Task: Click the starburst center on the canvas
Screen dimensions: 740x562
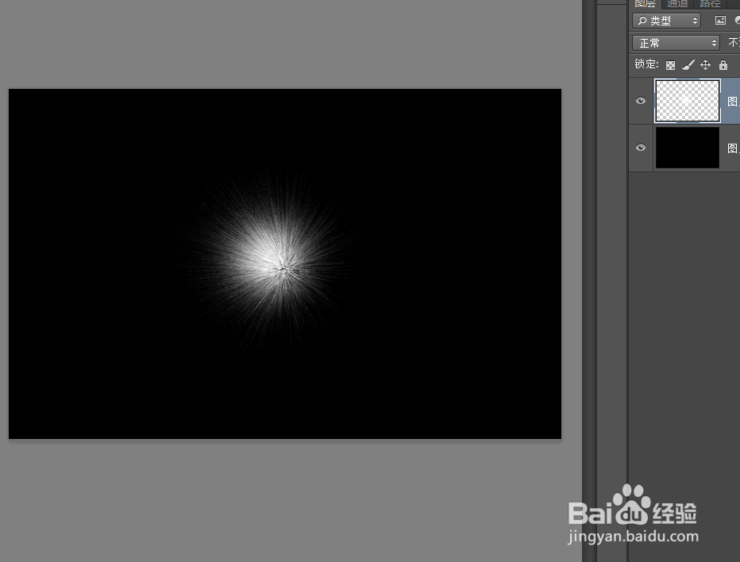Action: tap(283, 268)
